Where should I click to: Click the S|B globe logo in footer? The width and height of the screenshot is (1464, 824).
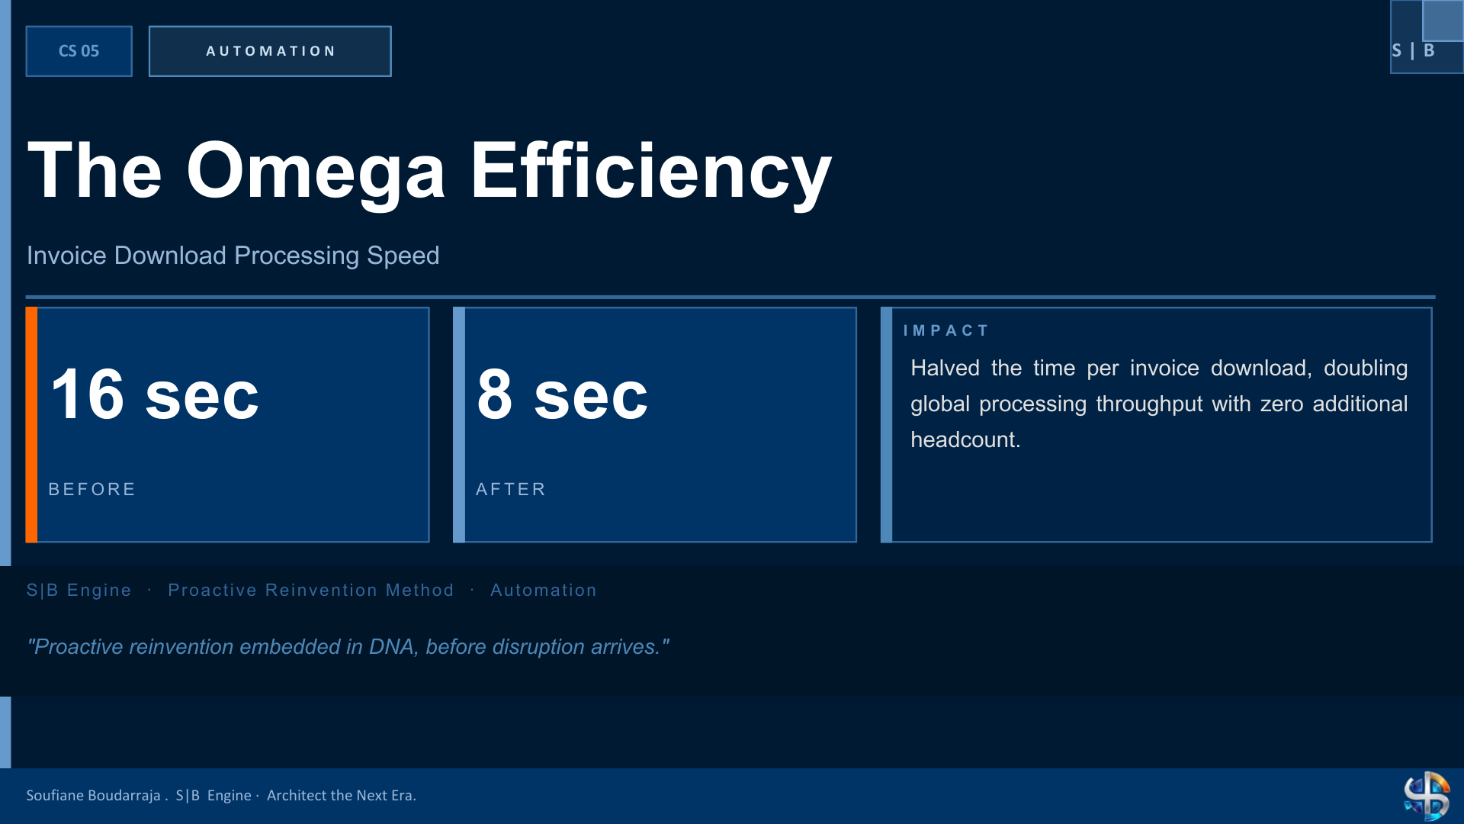point(1427,795)
